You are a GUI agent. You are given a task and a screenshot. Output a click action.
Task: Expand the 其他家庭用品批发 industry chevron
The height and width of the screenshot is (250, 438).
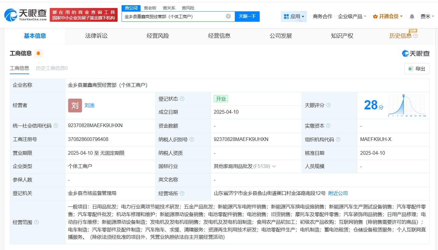[274, 166]
